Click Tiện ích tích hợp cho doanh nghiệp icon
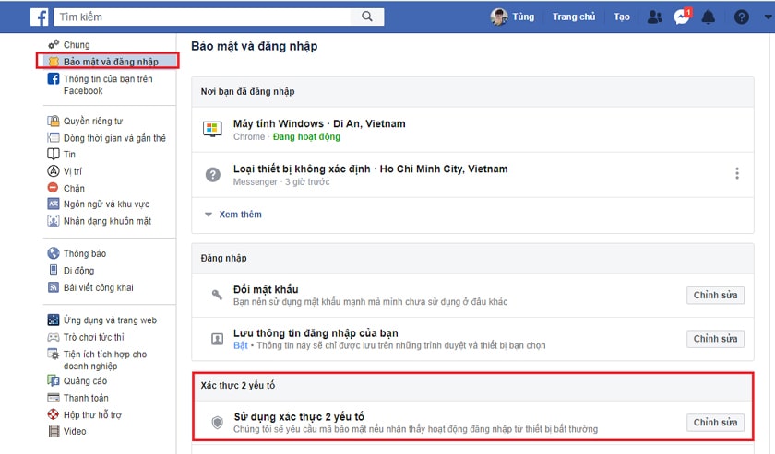This screenshot has height=454, width=775. tap(54, 355)
